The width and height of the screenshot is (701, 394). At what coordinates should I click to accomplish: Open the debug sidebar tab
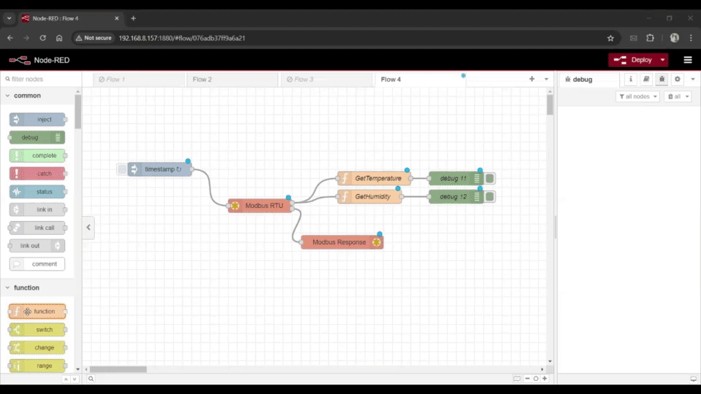click(589, 80)
